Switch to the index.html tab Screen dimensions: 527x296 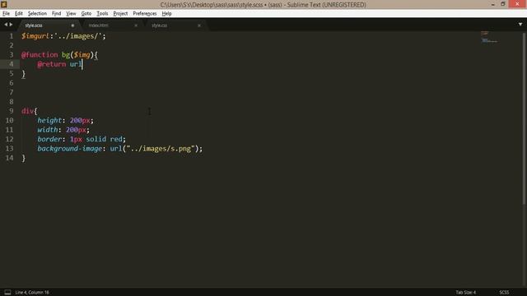98,25
